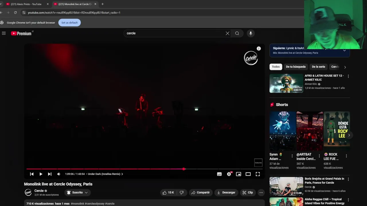Open the Syren Adam short thumbnail
367x206 pixels.
click(282, 131)
